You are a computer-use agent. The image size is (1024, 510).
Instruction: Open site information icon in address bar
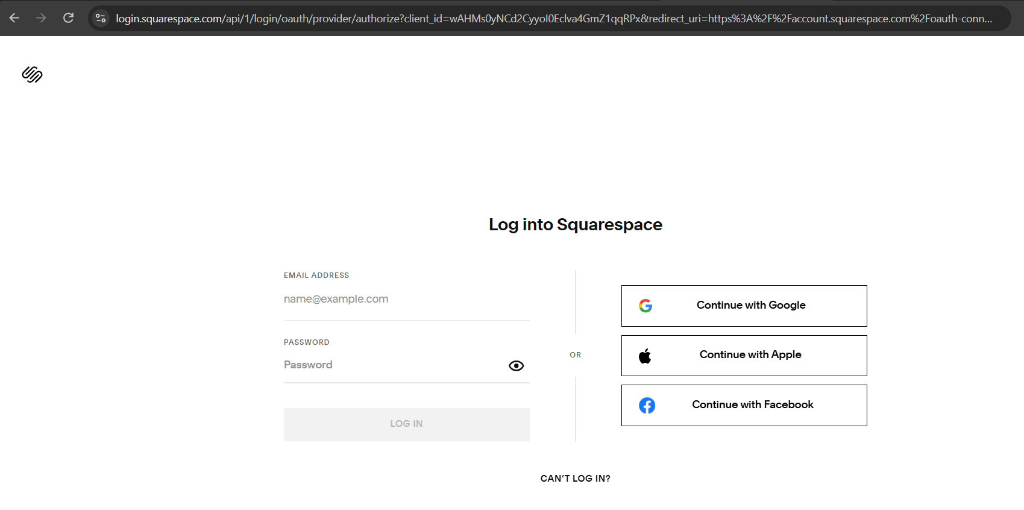(x=101, y=18)
